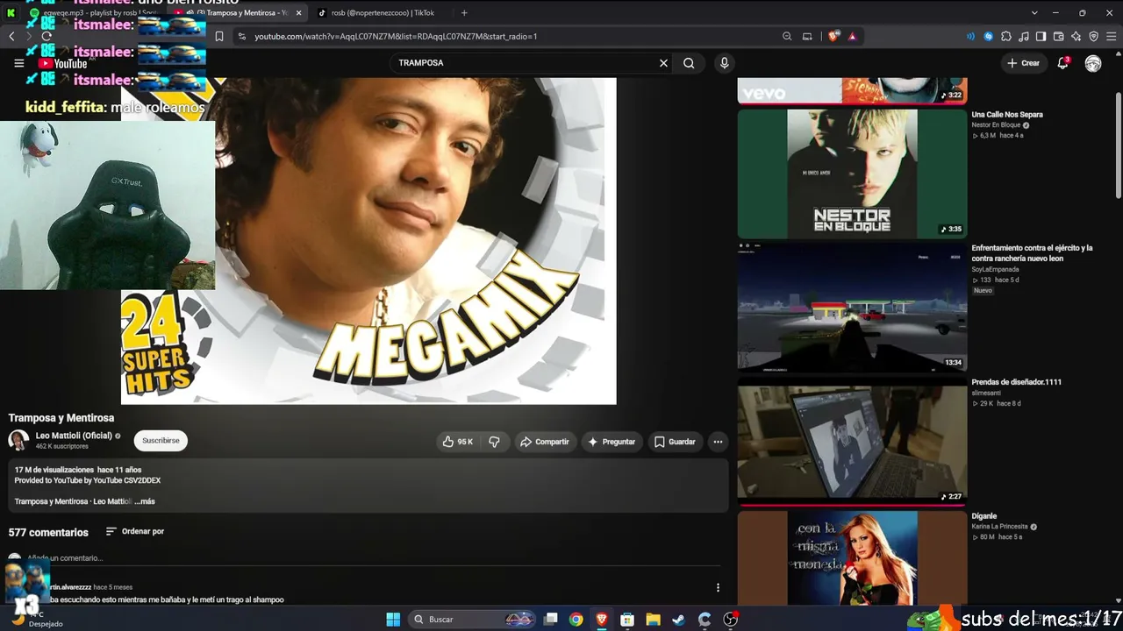This screenshot has height=631, width=1123.
Task: Open media control music-note icon
Action: (1024, 37)
